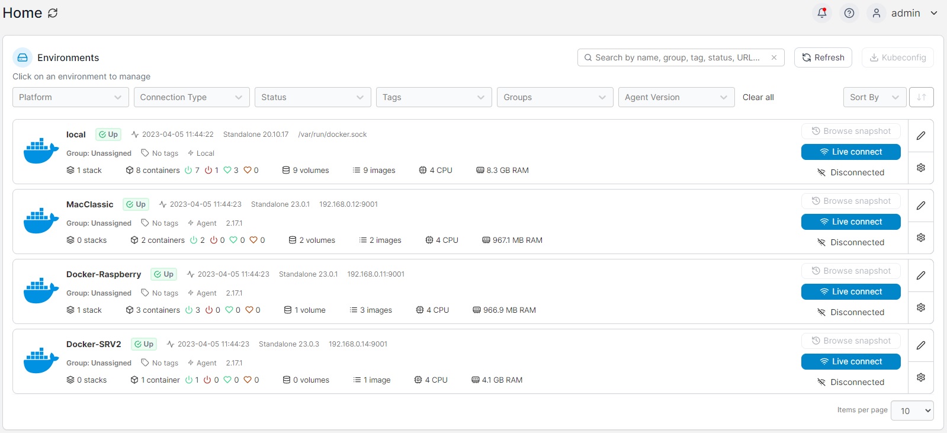Screen dimensions: 947x433
Task: Click the Docker whale icon for Docker-Raspberry
Action: tap(41, 290)
